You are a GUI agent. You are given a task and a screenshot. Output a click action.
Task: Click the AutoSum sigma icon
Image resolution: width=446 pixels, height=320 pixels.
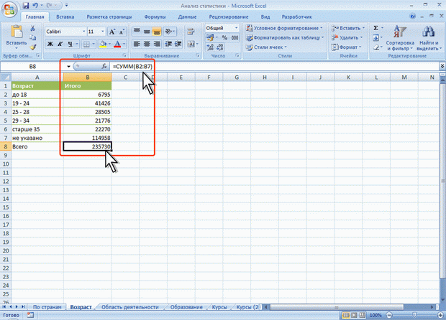coord(376,28)
